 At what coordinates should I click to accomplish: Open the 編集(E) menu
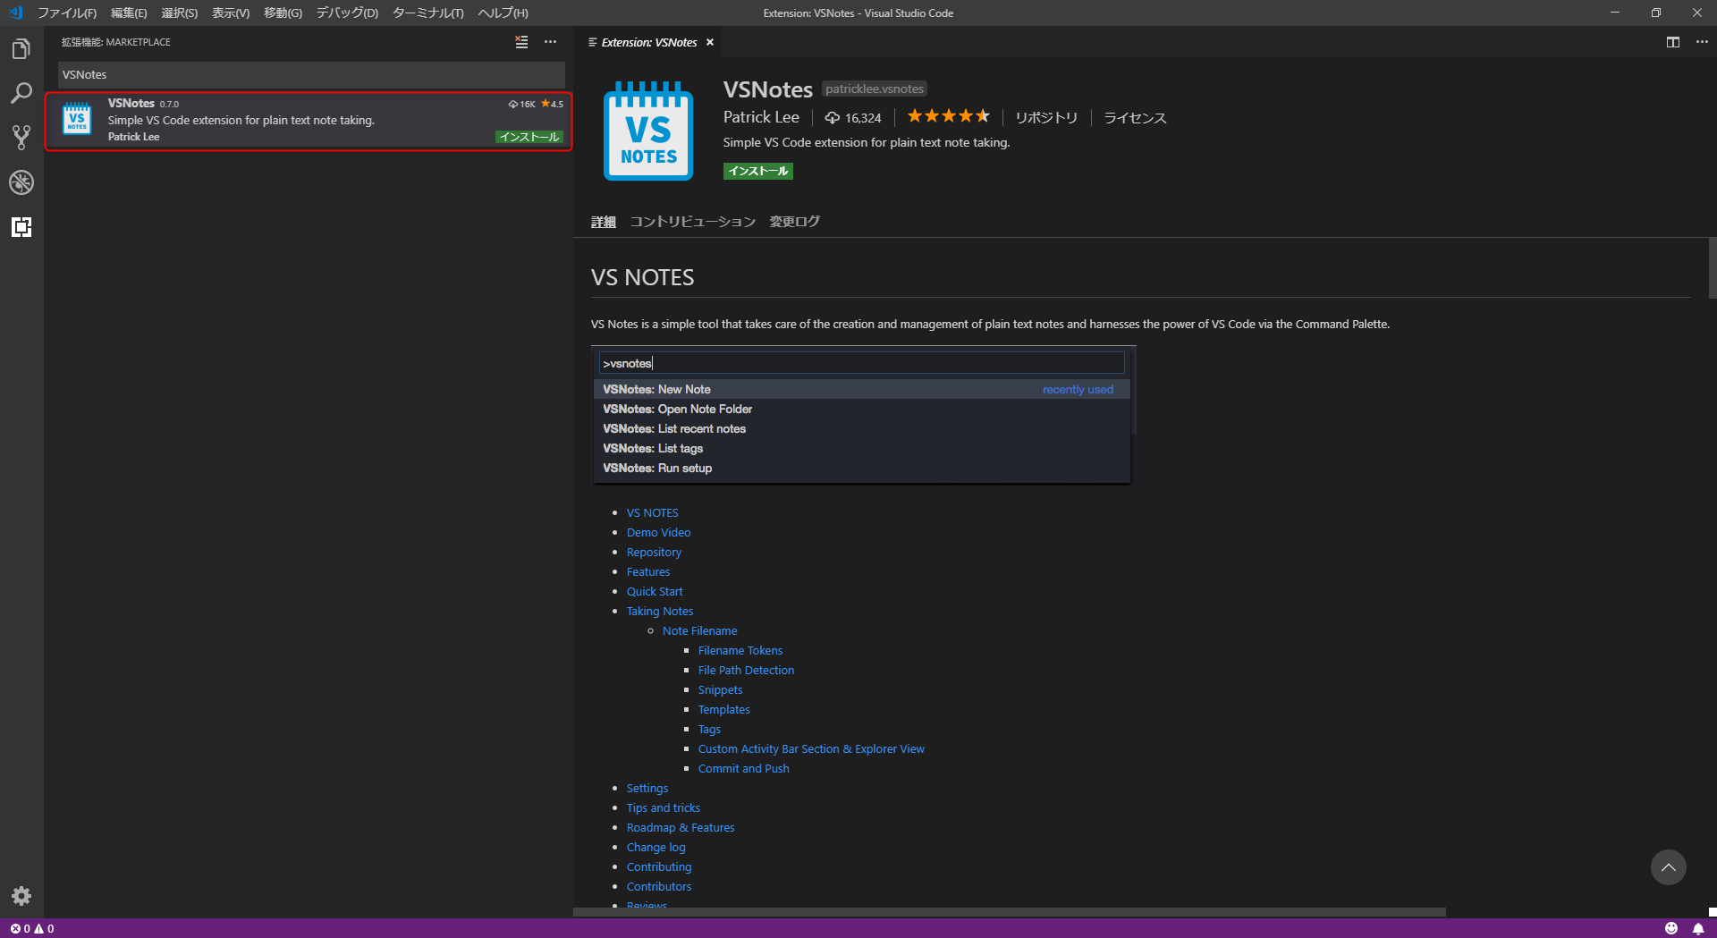129,13
